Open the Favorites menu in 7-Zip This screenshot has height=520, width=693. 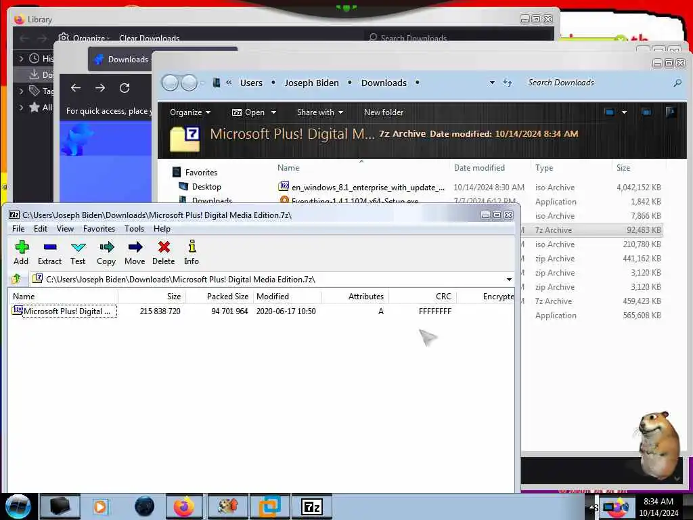pos(99,229)
